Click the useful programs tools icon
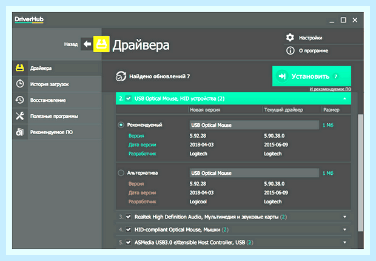This screenshot has width=376, height=261. 20,116
